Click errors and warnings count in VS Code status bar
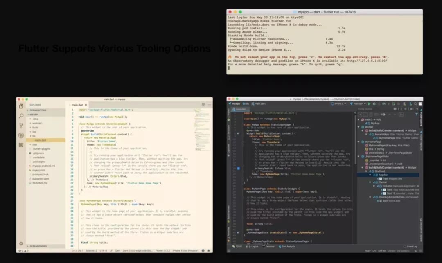442x263 pixels. pyautogui.click(x=23, y=250)
